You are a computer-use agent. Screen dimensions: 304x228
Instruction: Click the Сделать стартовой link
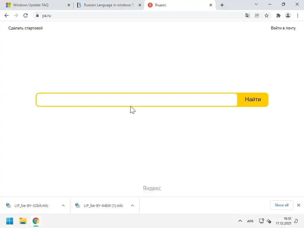pos(26,28)
